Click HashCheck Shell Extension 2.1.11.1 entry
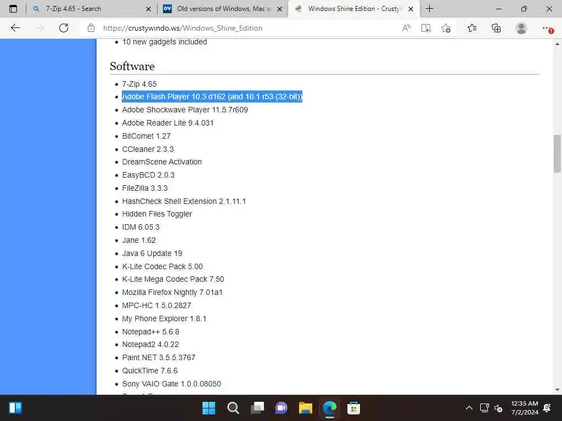 coord(184,201)
